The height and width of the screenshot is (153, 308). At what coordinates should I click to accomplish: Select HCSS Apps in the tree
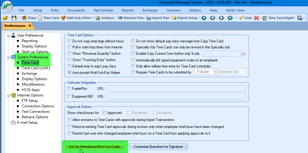(31, 90)
